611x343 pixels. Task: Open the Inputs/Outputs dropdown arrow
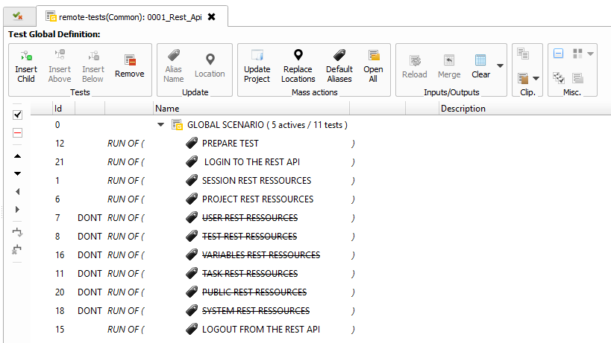pyautogui.click(x=501, y=65)
